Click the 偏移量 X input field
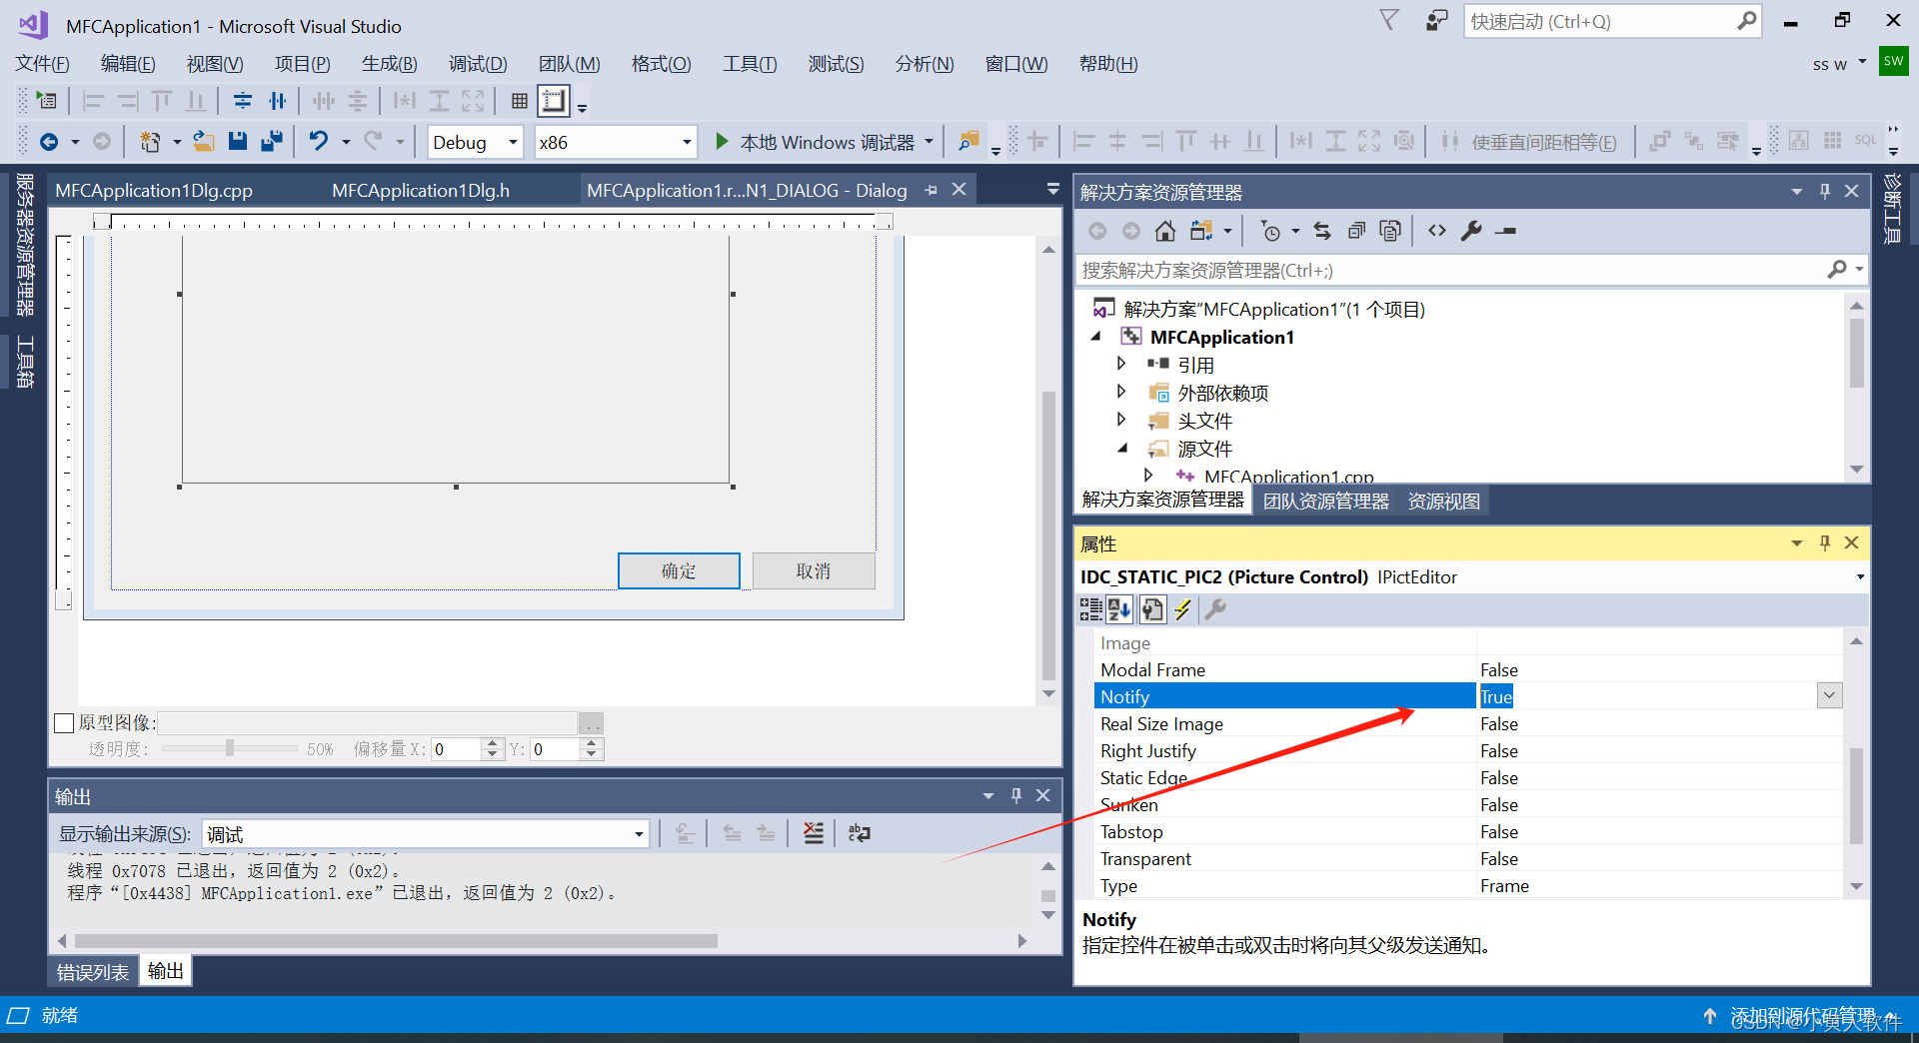1919x1043 pixels. pyautogui.click(x=457, y=749)
